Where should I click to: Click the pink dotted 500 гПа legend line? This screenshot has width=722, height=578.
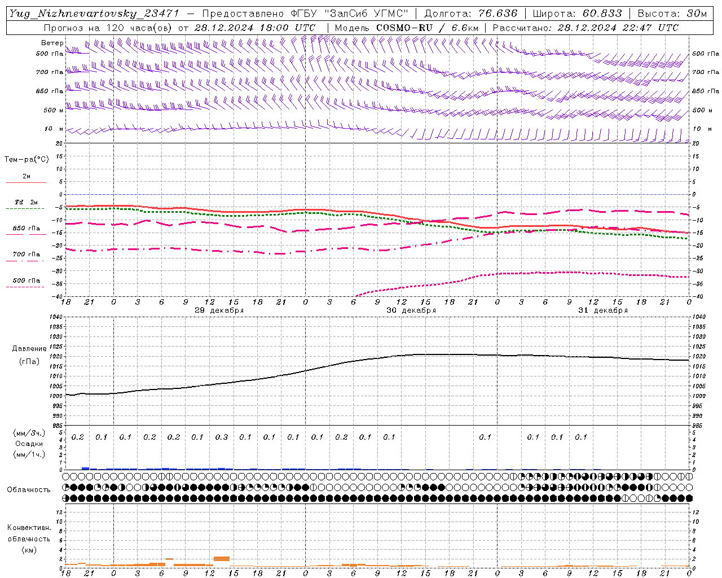pos(25,287)
